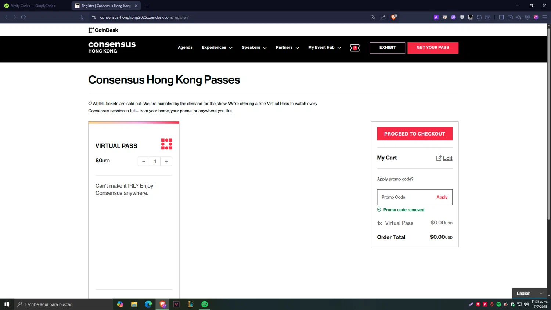Viewport: 551px width, 310px height.
Task: Open the purple A extension icon
Action: point(436,17)
